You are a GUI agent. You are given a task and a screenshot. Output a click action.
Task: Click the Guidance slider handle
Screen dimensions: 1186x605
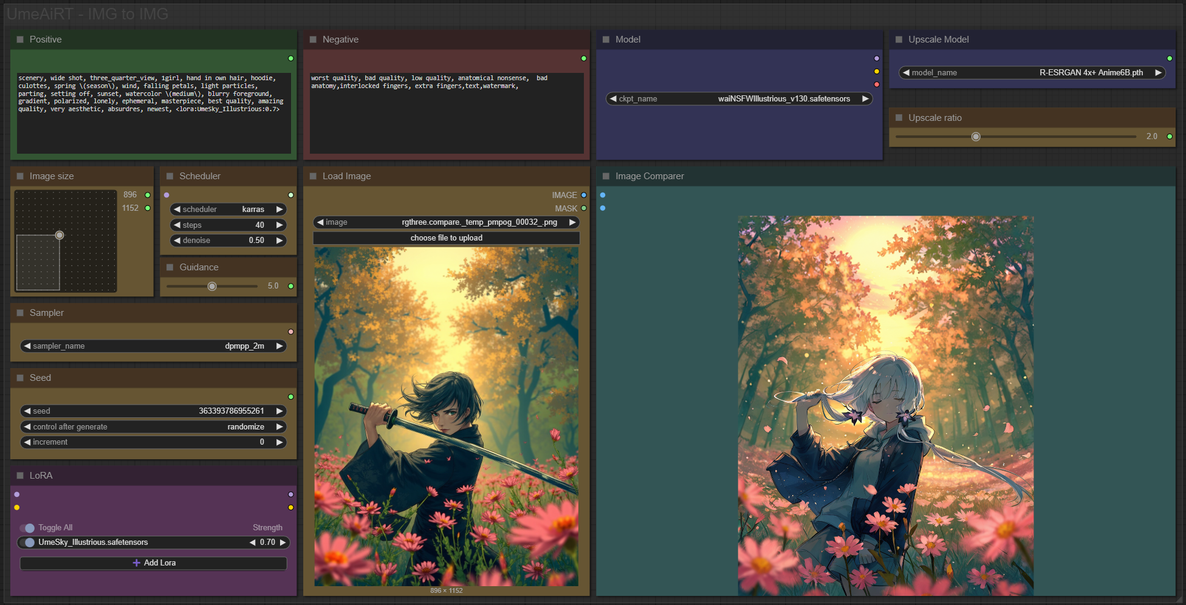pyautogui.click(x=212, y=286)
